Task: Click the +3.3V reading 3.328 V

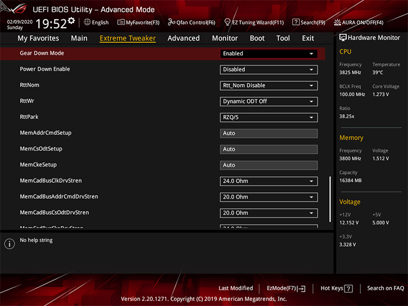Action: tap(347, 245)
